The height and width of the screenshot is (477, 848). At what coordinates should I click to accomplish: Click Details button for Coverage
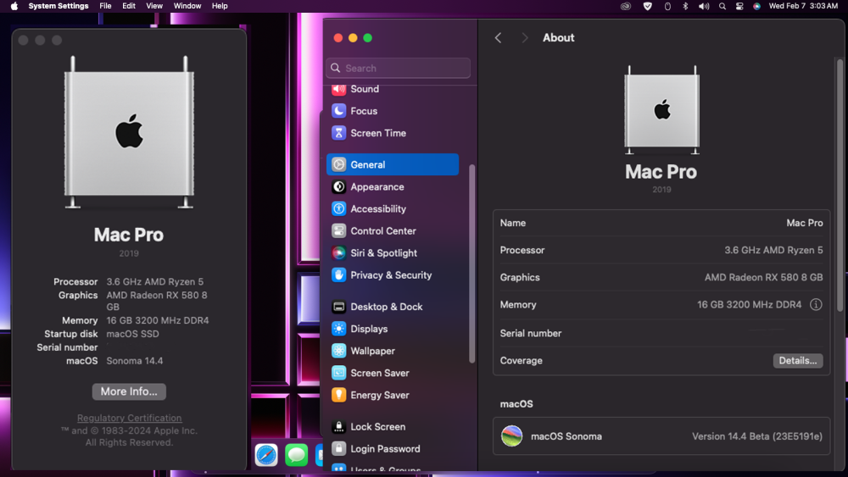pyautogui.click(x=798, y=360)
